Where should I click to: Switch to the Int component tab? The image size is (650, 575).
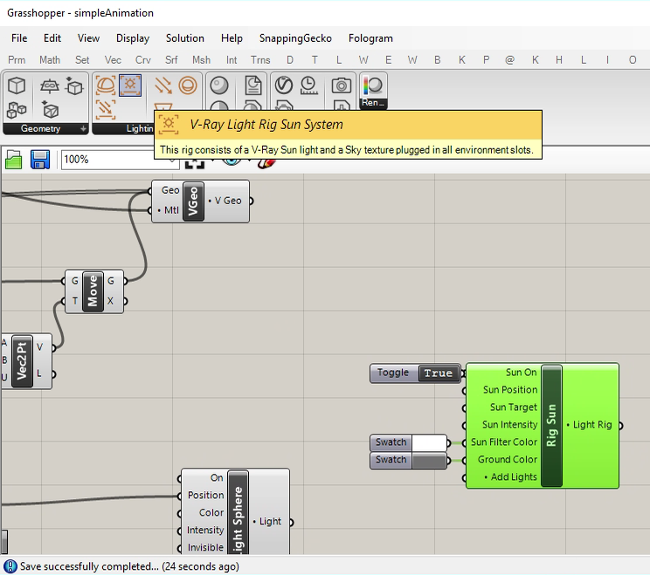click(x=232, y=60)
